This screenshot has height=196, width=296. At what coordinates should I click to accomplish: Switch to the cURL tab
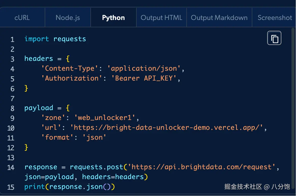pos(22,18)
